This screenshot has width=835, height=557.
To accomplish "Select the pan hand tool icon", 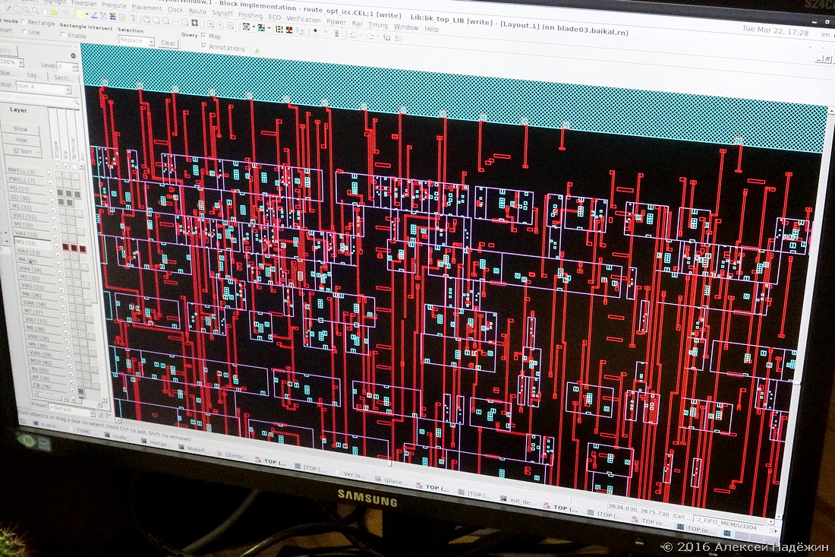I will [44, 11].
